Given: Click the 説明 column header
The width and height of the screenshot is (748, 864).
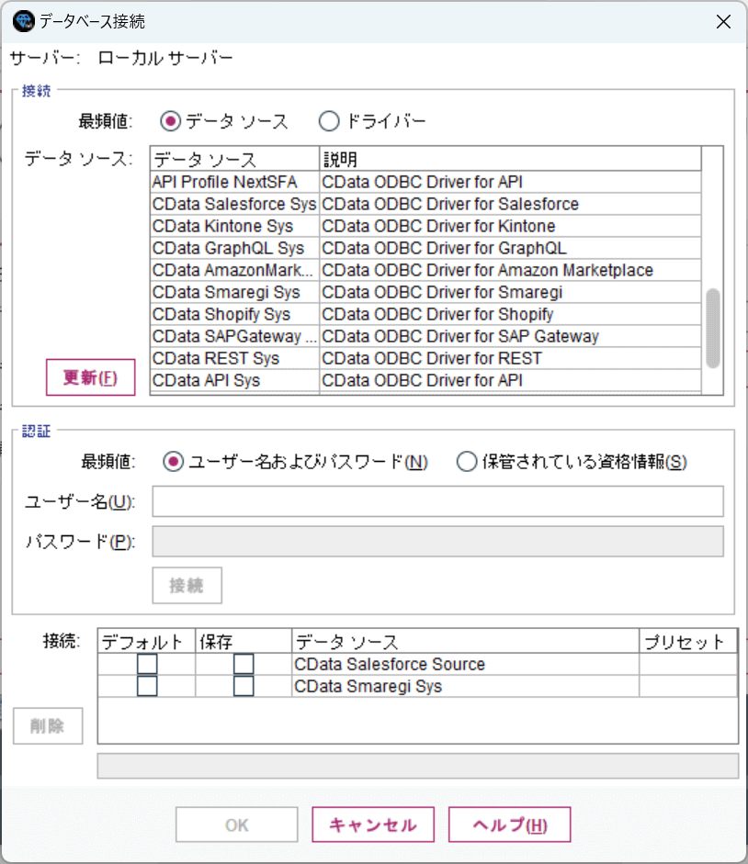Looking at the screenshot, I should coord(510,159).
